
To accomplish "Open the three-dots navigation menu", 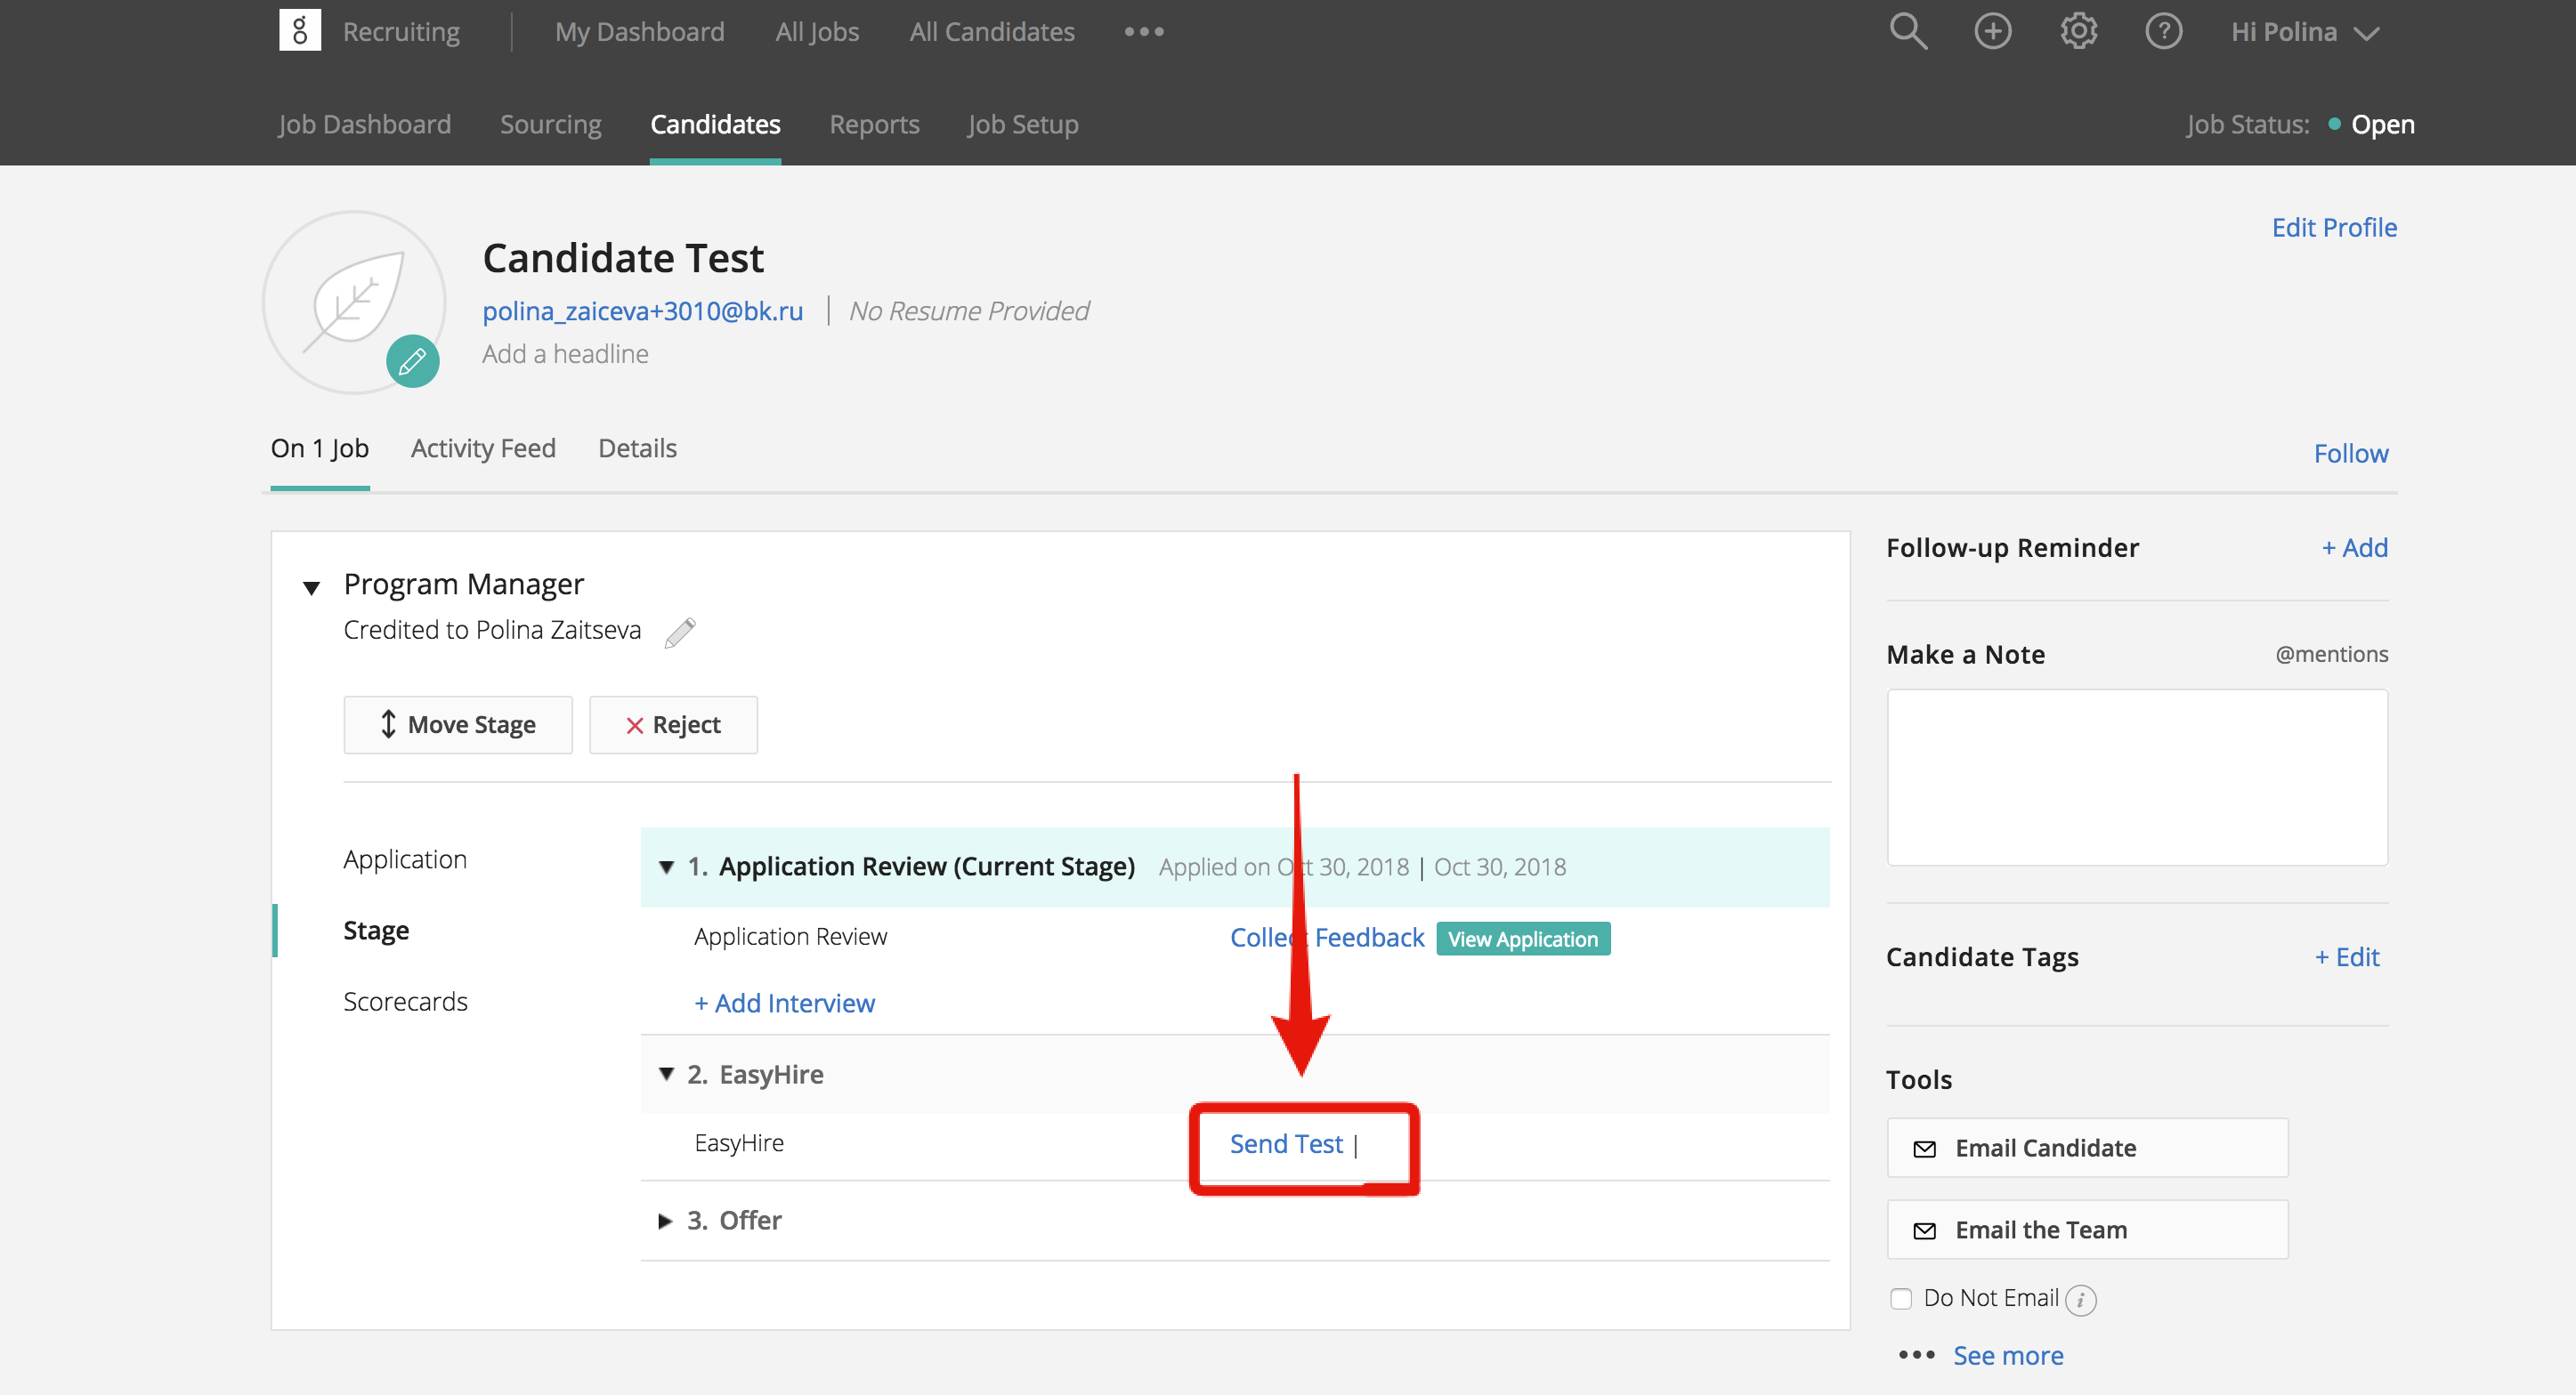I will pos(1143,32).
